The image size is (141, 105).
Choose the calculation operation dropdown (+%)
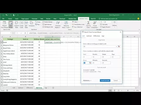coord(102,22)
